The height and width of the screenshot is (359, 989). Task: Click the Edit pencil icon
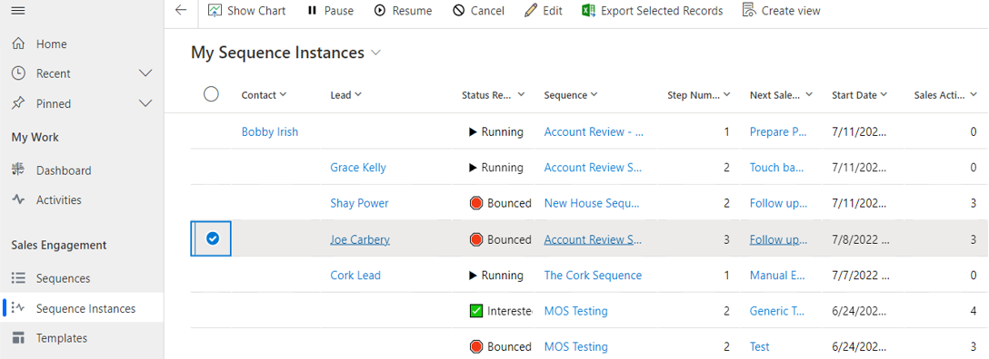531,11
